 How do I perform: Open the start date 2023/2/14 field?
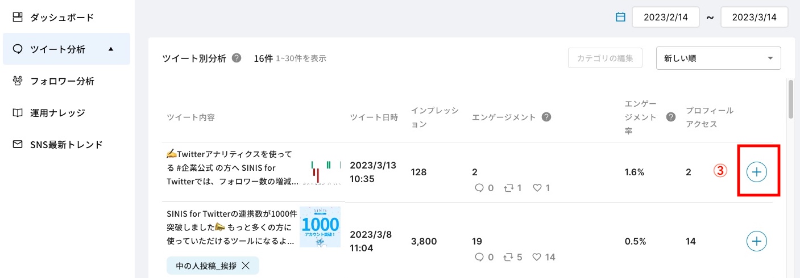[666, 17]
